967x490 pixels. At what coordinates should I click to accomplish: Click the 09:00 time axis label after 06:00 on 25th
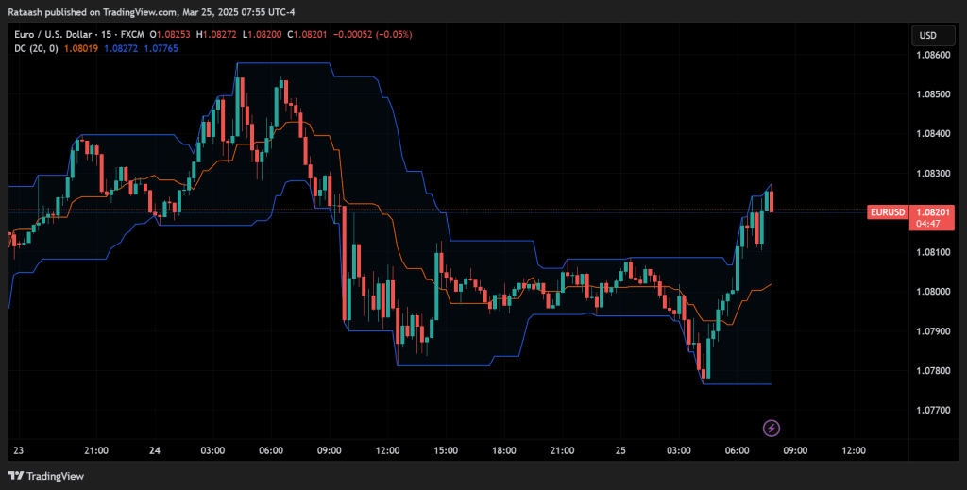(x=795, y=450)
